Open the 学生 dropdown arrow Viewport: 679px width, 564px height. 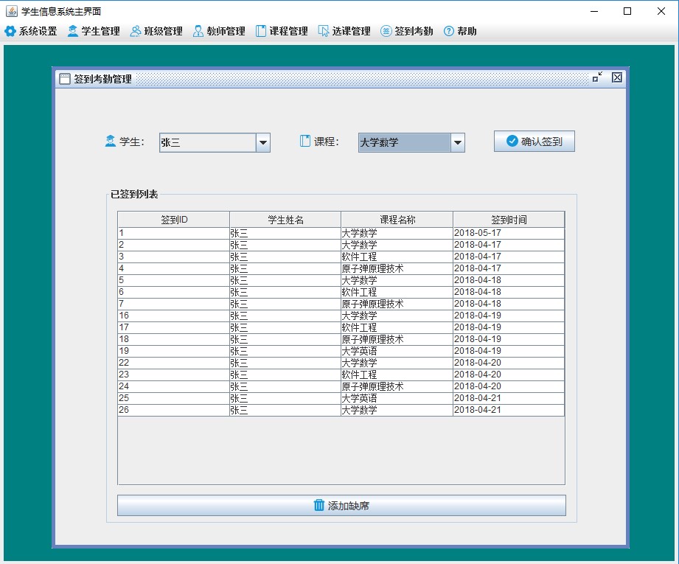[263, 142]
